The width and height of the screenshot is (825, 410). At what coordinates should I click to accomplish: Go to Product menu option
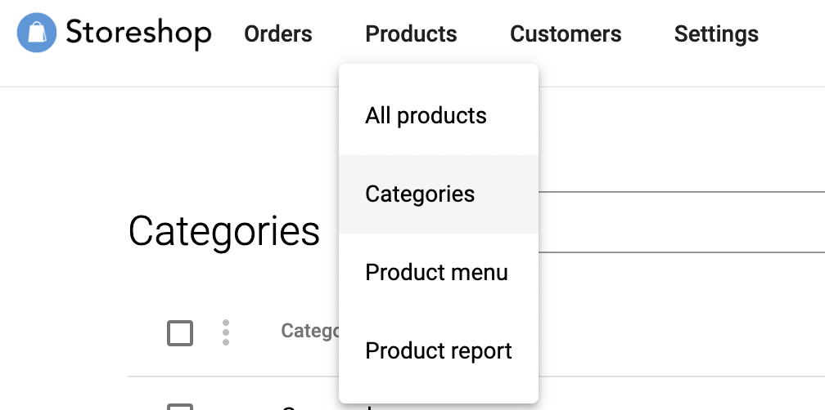(x=436, y=273)
